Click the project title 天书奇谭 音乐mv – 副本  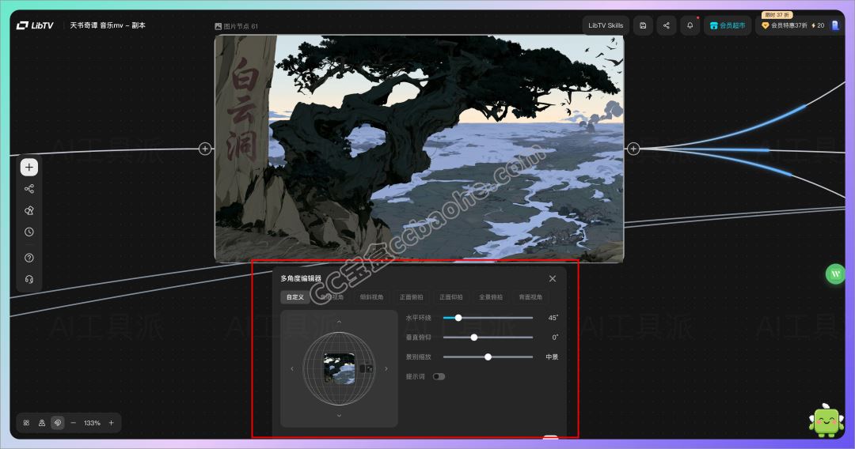point(108,25)
